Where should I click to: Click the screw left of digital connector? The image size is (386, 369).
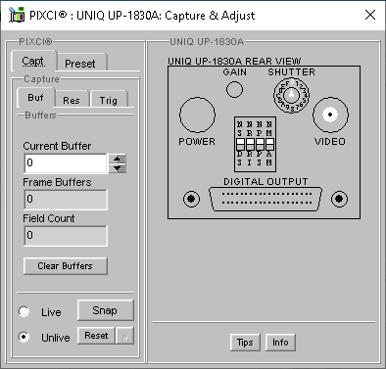(x=191, y=199)
